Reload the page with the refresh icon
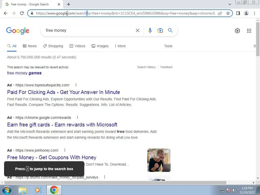This screenshot has width=260, height=195. pos(22,13)
